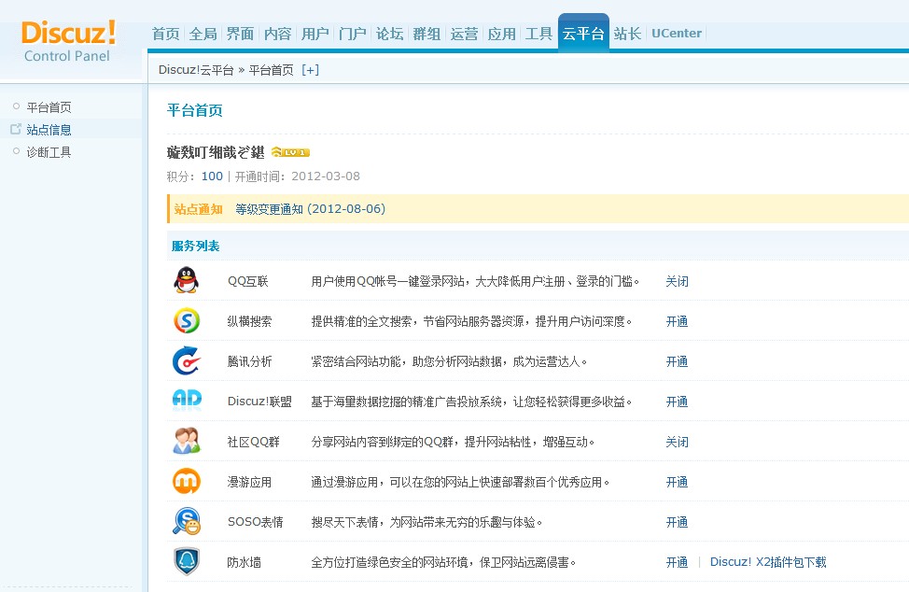Click the Discuz! X2插件包下载 link

[x=768, y=562]
